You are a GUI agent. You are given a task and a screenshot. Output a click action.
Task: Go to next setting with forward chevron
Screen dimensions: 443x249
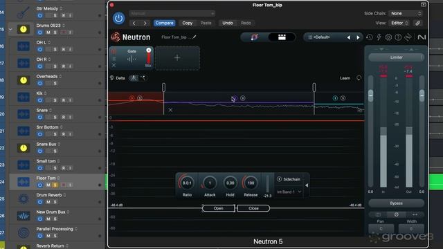(145, 23)
